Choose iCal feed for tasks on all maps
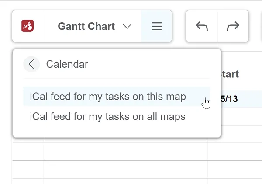This screenshot has width=262, height=184. pyautogui.click(x=108, y=117)
